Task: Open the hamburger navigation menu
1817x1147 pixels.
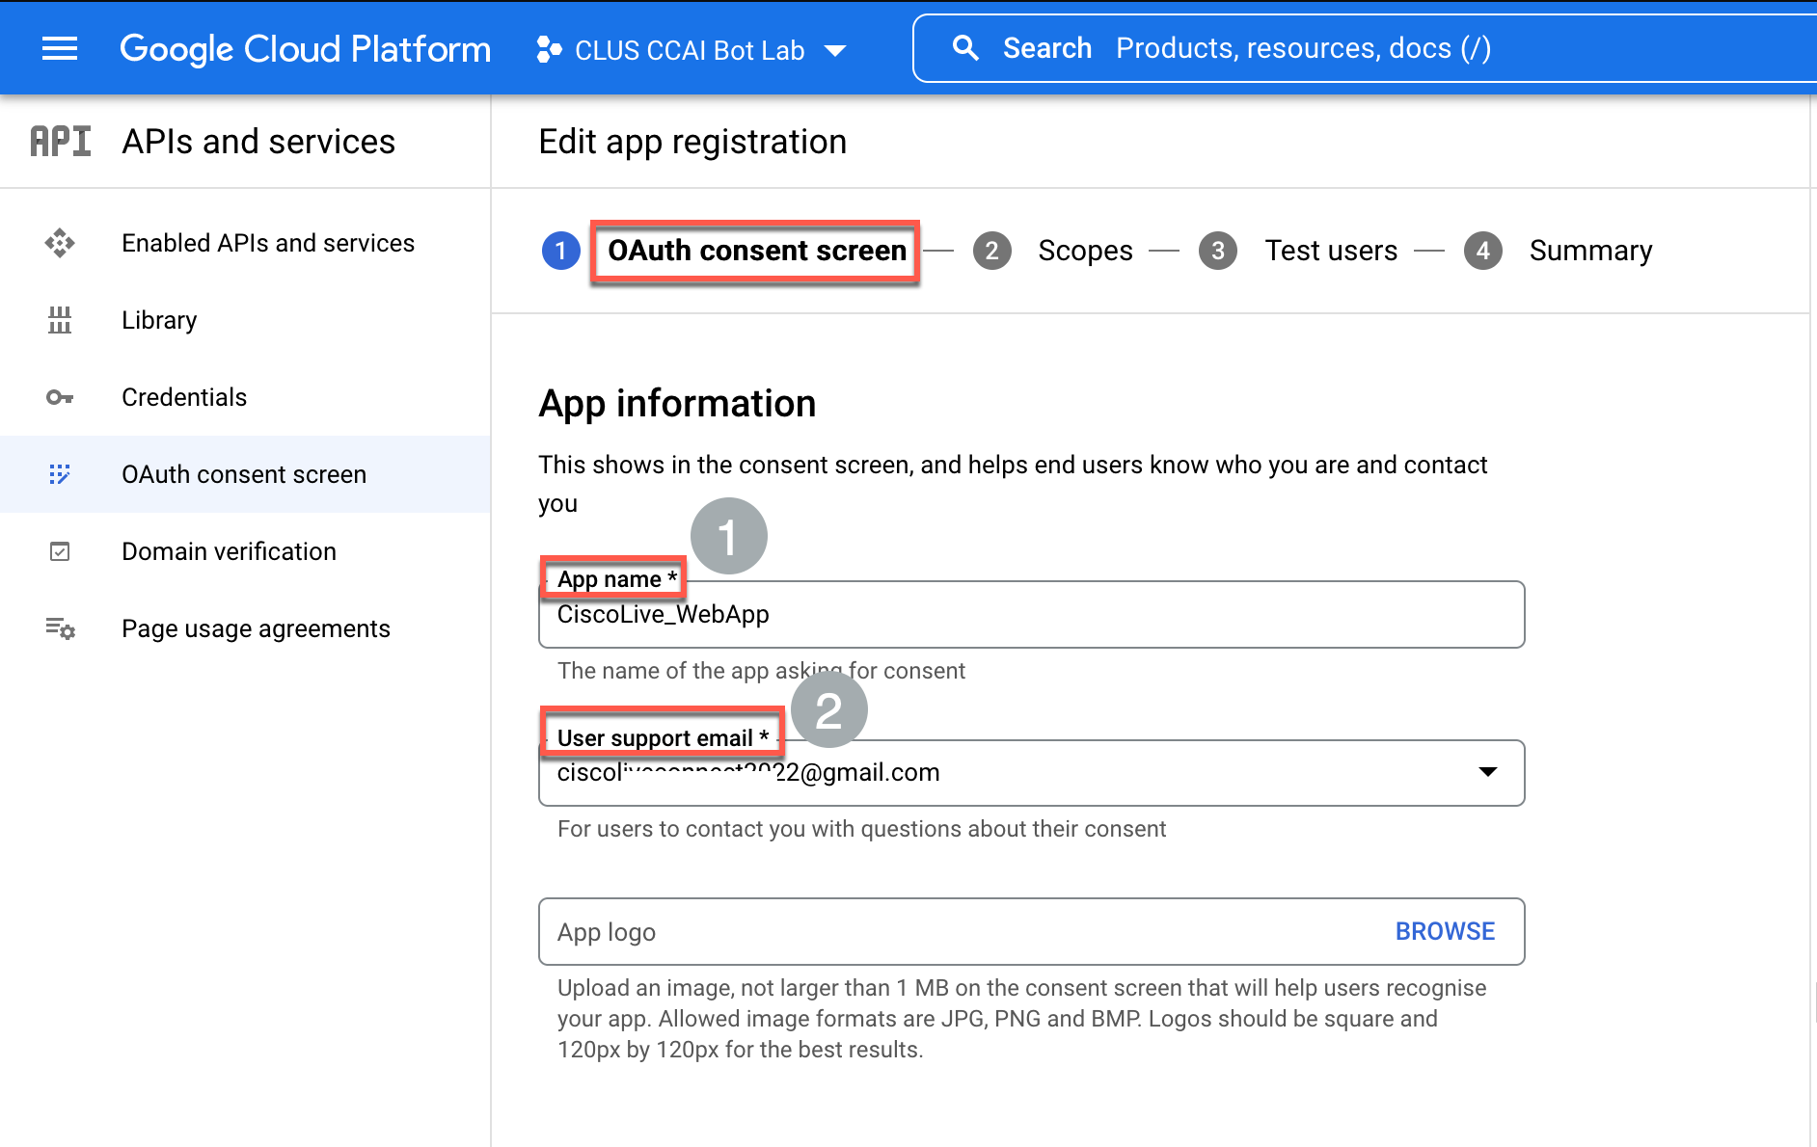Action: click(60, 48)
